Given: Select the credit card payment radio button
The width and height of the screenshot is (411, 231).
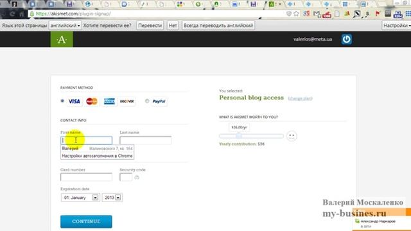Looking at the screenshot, I should pyautogui.click(x=62, y=101).
